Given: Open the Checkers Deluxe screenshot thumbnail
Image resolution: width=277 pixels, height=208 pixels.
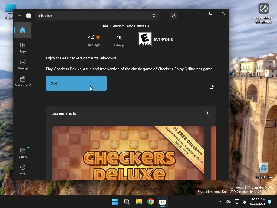Looking at the screenshot, I should click(x=128, y=153).
